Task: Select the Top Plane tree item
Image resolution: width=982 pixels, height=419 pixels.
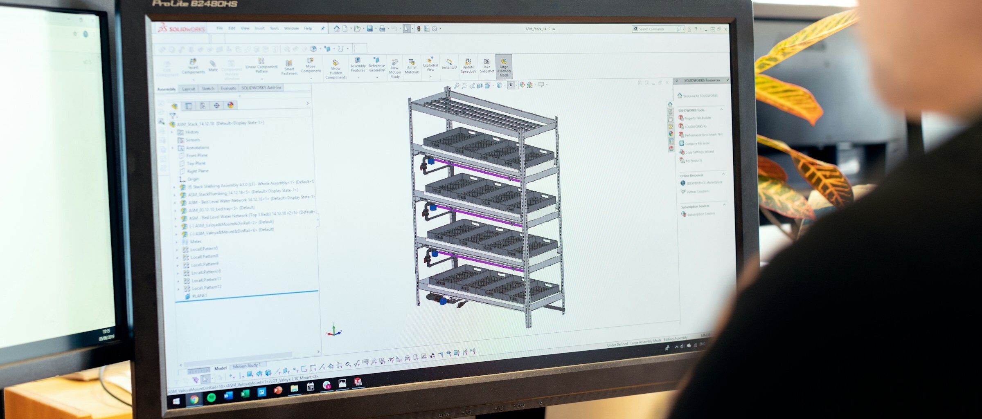Action: (x=192, y=163)
